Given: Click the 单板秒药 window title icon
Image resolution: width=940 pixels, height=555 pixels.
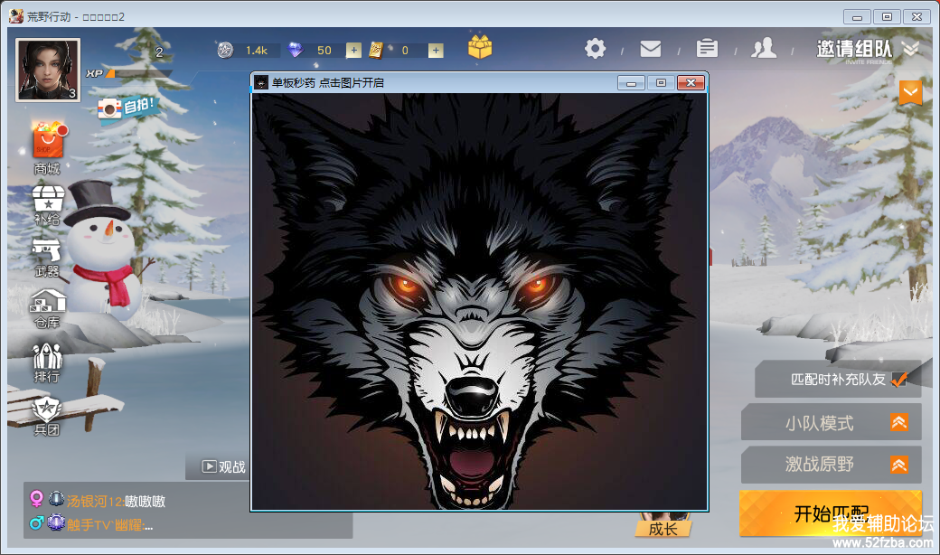Looking at the screenshot, I should (x=261, y=83).
